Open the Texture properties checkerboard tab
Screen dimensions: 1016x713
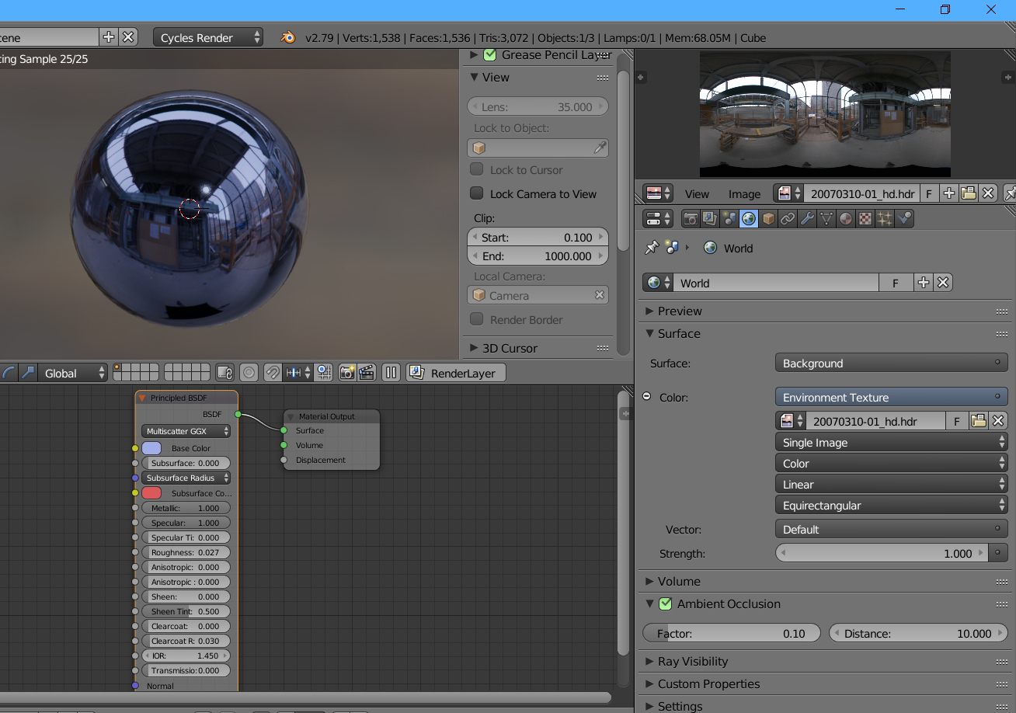(865, 219)
